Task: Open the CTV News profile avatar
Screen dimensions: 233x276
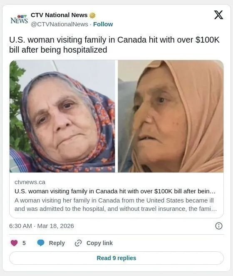Action: point(19,19)
